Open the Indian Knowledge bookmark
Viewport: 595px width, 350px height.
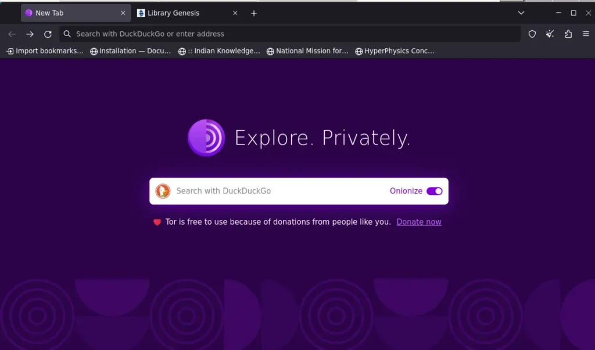coord(219,51)
